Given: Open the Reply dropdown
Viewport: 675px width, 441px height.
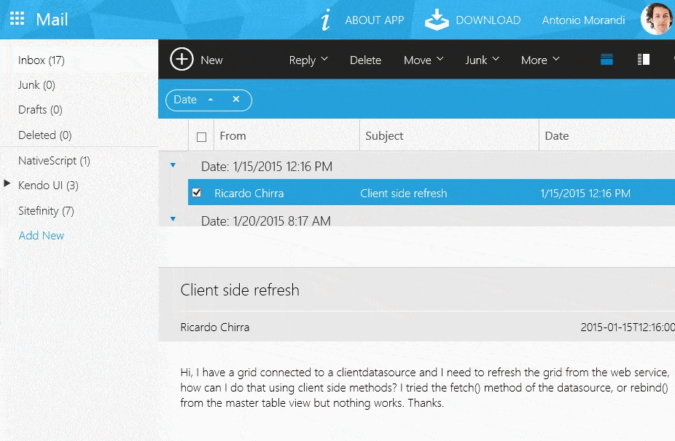Looking at the screenshot, I should coord(308,60).
